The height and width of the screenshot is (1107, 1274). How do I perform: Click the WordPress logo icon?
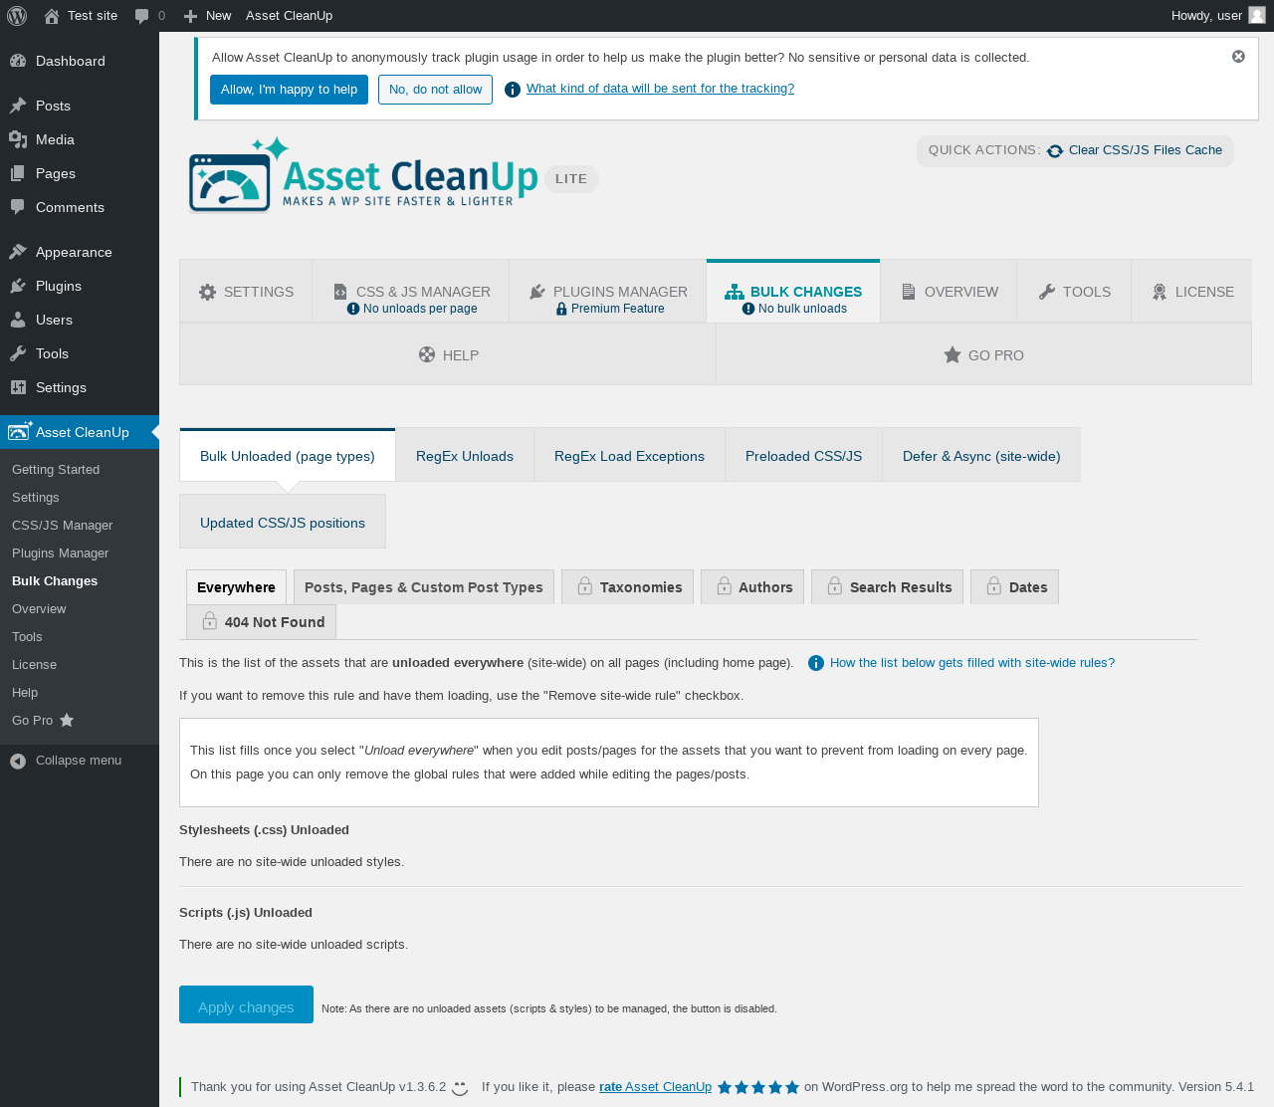click(17, 16)
